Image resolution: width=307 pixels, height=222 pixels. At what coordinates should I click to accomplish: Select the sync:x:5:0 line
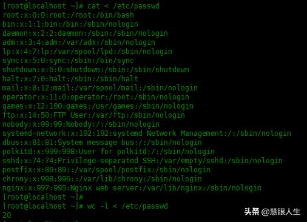[68, 61]
